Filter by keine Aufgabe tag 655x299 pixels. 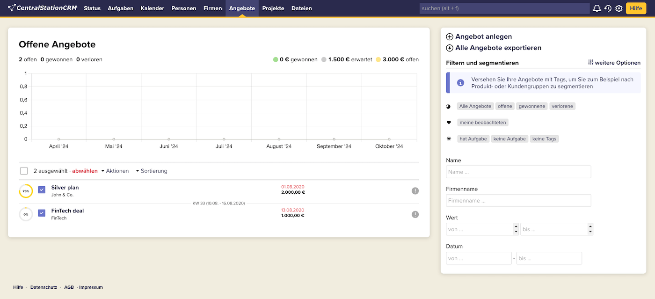pos(509,139)
